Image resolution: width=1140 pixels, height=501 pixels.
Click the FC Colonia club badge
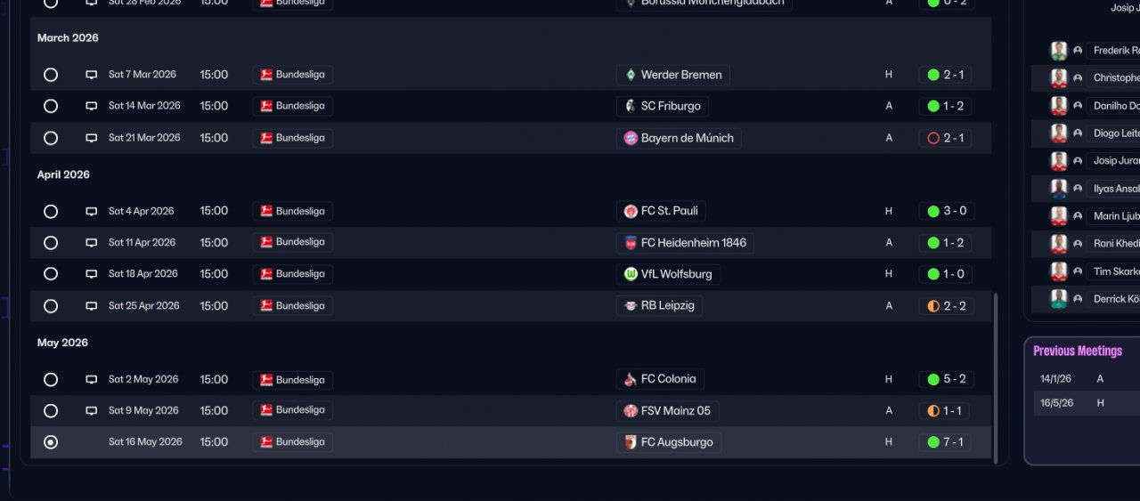[631, 379]
